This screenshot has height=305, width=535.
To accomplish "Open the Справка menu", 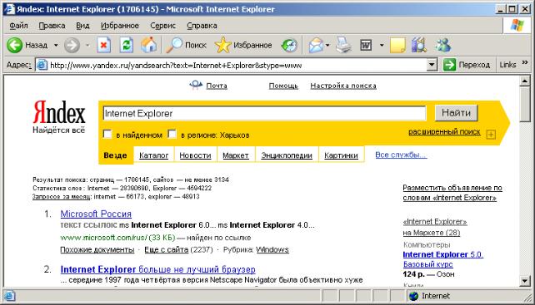I will pos(202,26).
